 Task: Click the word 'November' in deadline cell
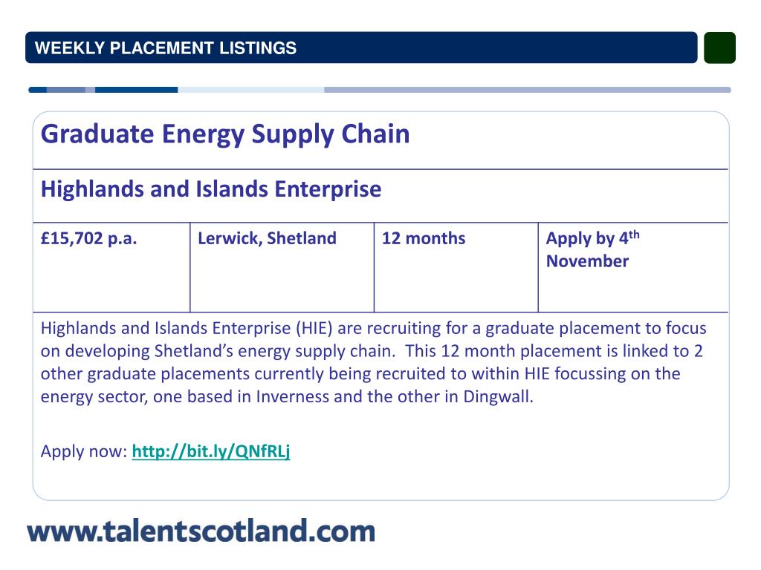[587, 261]
